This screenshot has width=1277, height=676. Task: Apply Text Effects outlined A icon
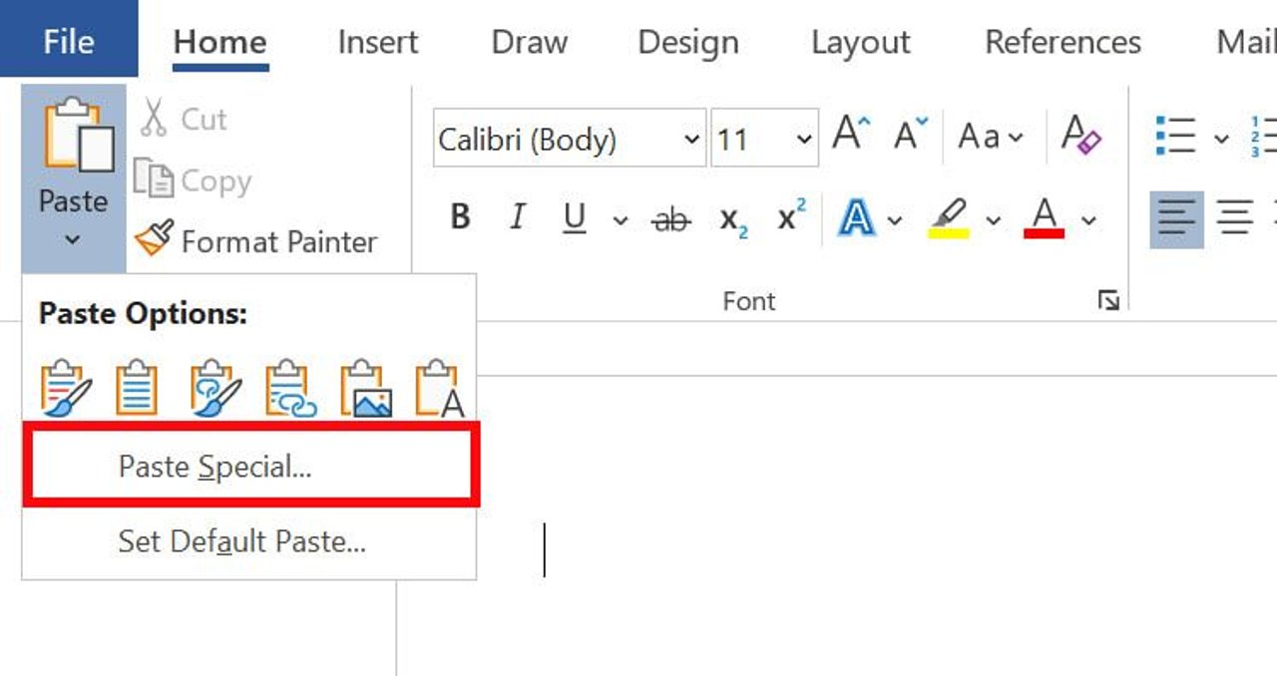click(x=855, y=217)
